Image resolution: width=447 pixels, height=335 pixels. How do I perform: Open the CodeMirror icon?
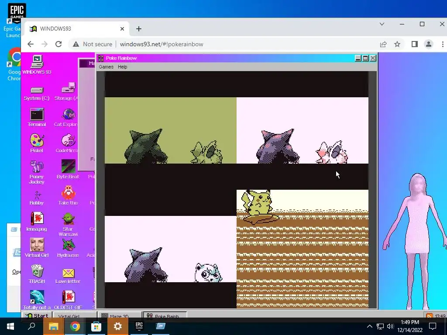point(67,143)
